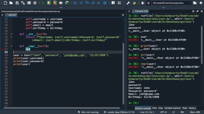This screenshot has height=114, width=204.
Task: Click the Line 23, Col 1 status
Action: 147,112
